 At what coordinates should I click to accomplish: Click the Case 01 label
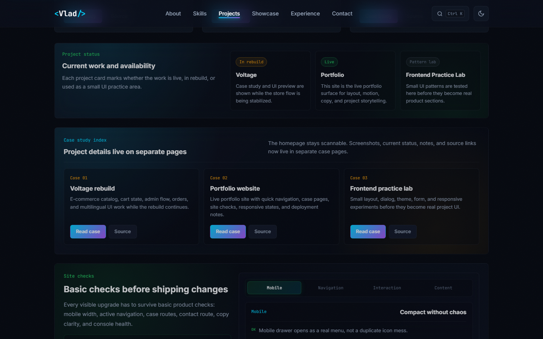79,178
